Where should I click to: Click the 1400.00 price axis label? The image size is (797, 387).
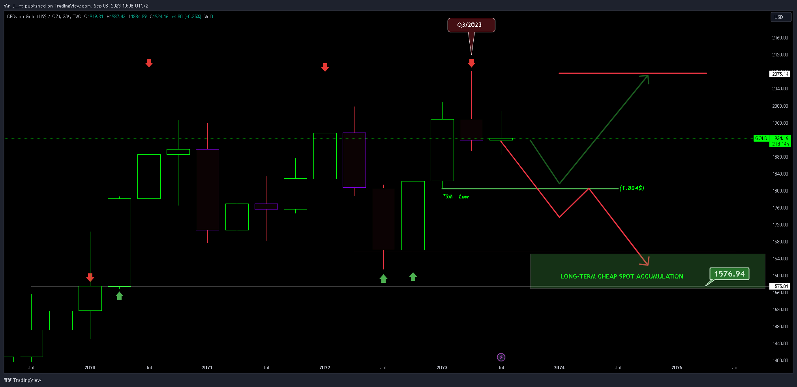point(780,361)
